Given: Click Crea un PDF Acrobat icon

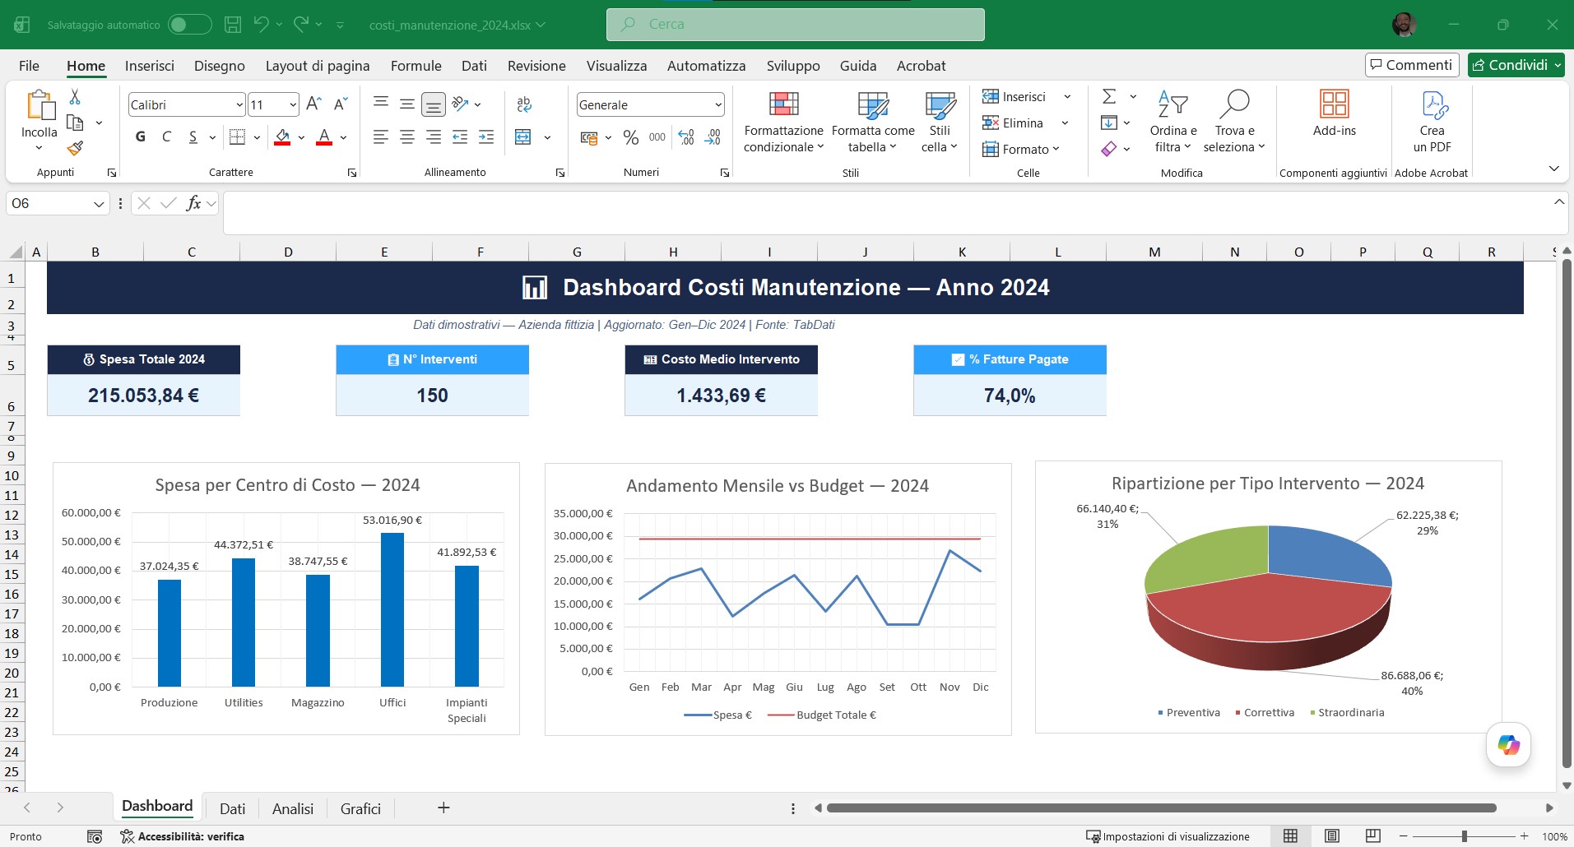Looking at the screenshot, I should (1434, 105).
